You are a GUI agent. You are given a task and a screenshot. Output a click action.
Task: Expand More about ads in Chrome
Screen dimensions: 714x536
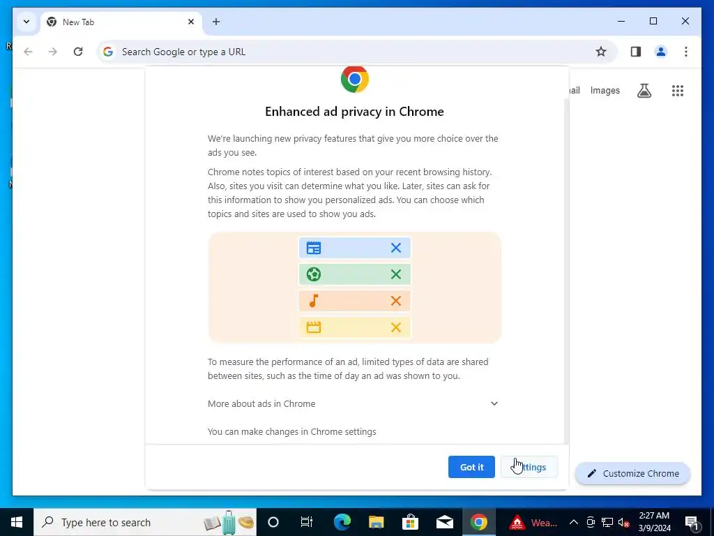(x=353, y=403)
